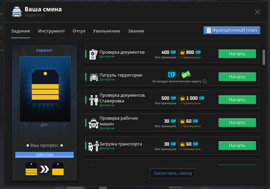Viewport: 270px width, 189px height.
Task: Click the sergeant rank insignia card
Action: [45, 89]
